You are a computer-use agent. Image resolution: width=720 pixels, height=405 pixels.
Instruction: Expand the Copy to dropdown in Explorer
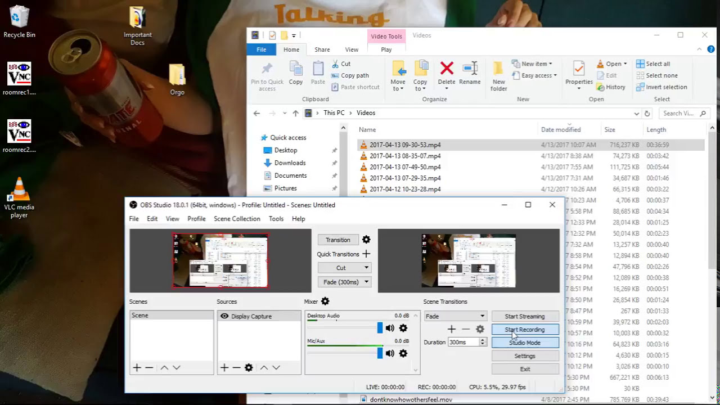click(x=420, y=85)
